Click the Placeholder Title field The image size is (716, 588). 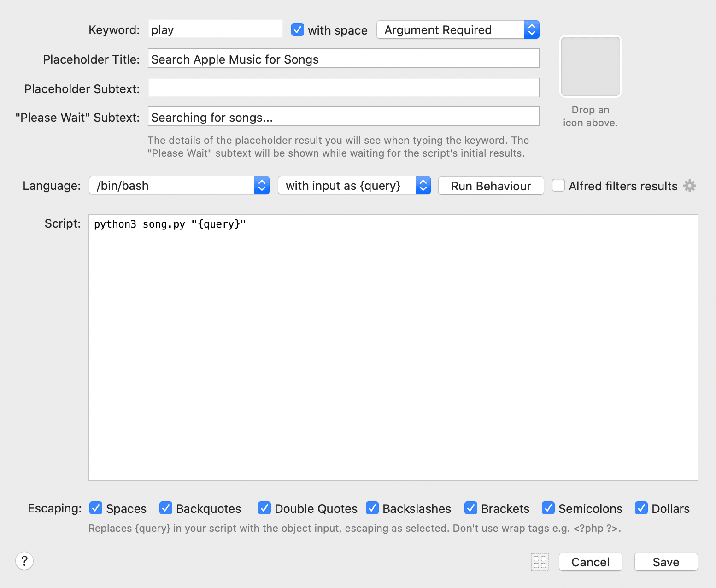(x=344, y=59)
